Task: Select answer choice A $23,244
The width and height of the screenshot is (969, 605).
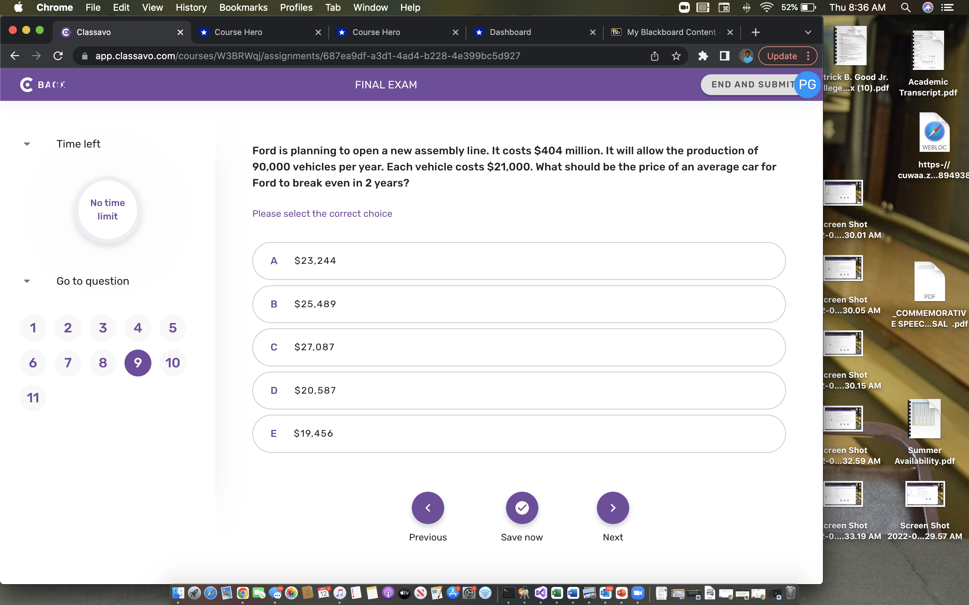Action: tap(518, 260)
